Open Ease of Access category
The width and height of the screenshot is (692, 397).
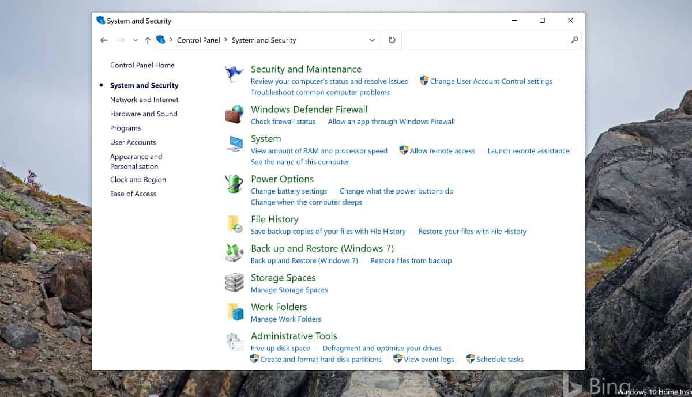pyautogui.click(x=133, y=194)
